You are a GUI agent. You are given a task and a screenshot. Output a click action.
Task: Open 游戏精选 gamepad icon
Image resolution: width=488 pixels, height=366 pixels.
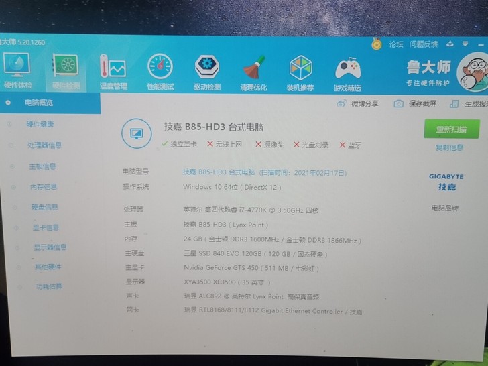[348, 74]
